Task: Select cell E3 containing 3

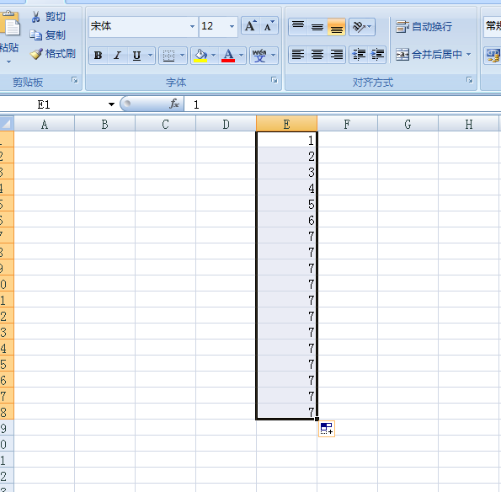Action: [x=286, y=171]
